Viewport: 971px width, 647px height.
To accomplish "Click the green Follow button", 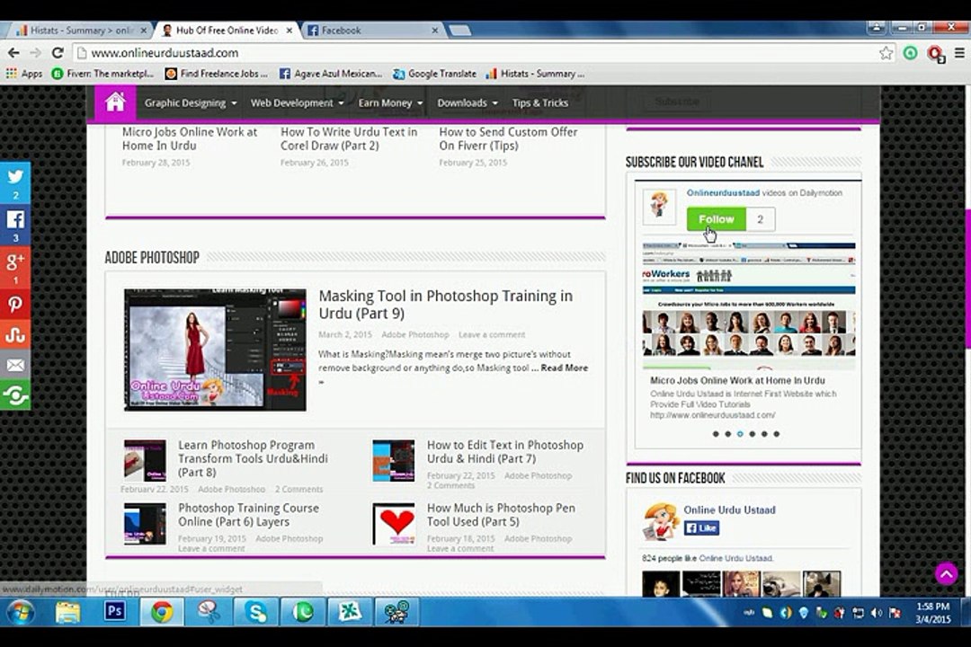I will pyautogui.click(x=716, y=219).
